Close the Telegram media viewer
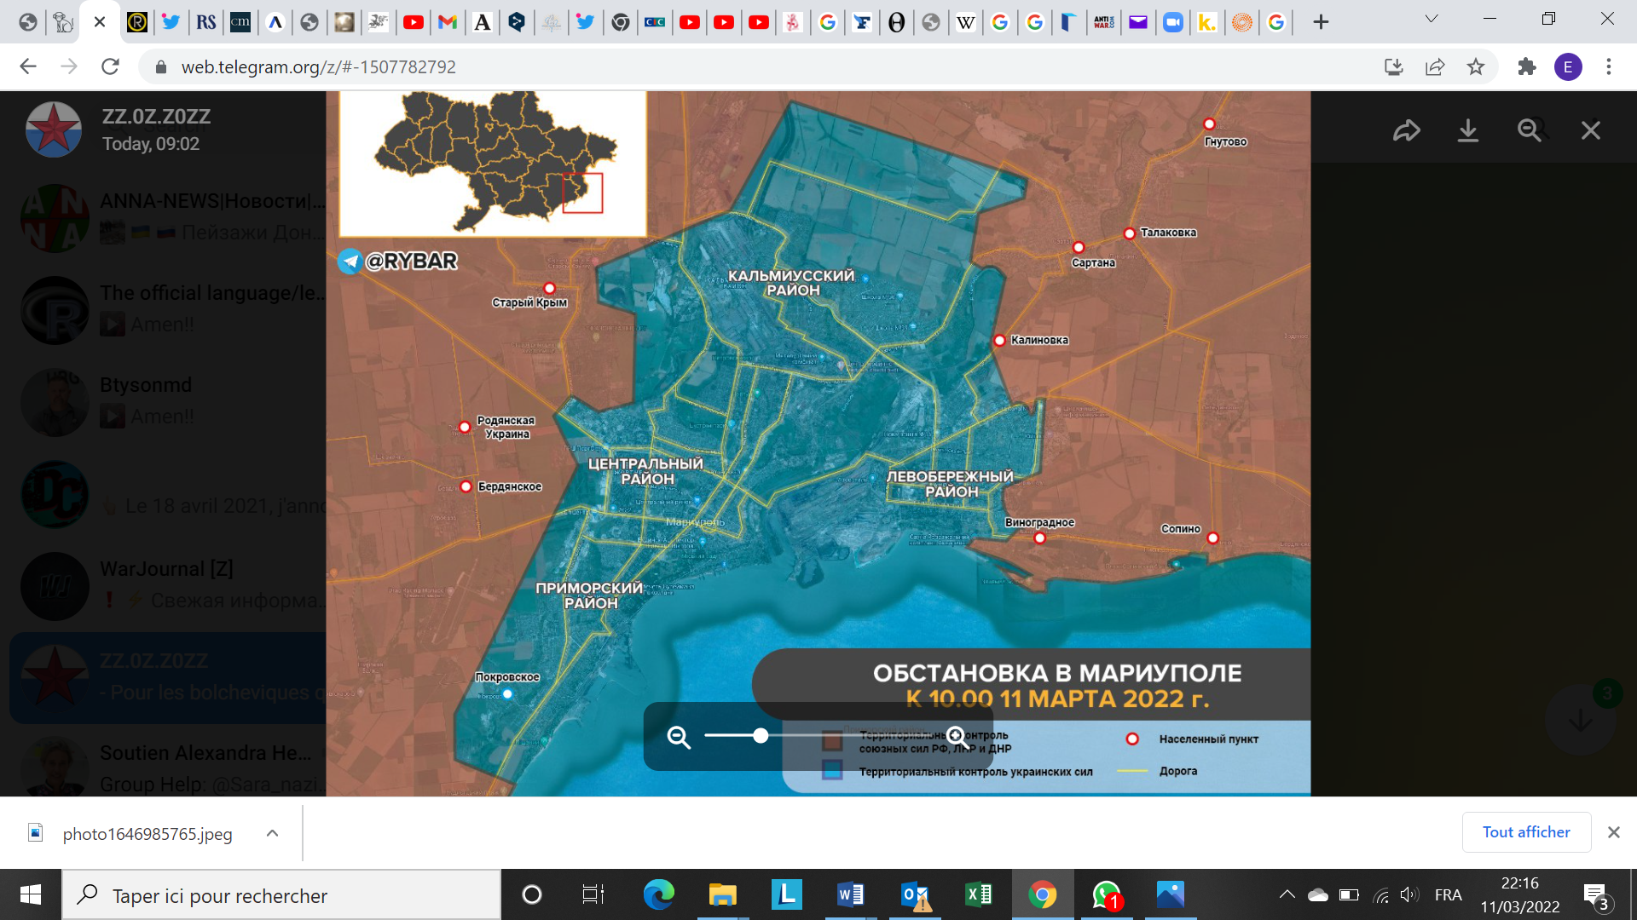Viewport: 1637px width, 920px height. pyautogui.click(x=1590, y=130)
